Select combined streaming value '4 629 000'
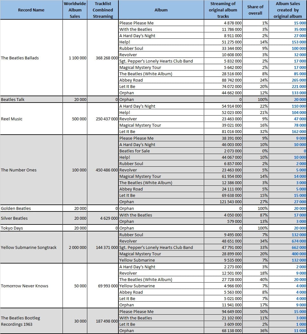Viewport: 307px width, 334px height. pos(109,218)
